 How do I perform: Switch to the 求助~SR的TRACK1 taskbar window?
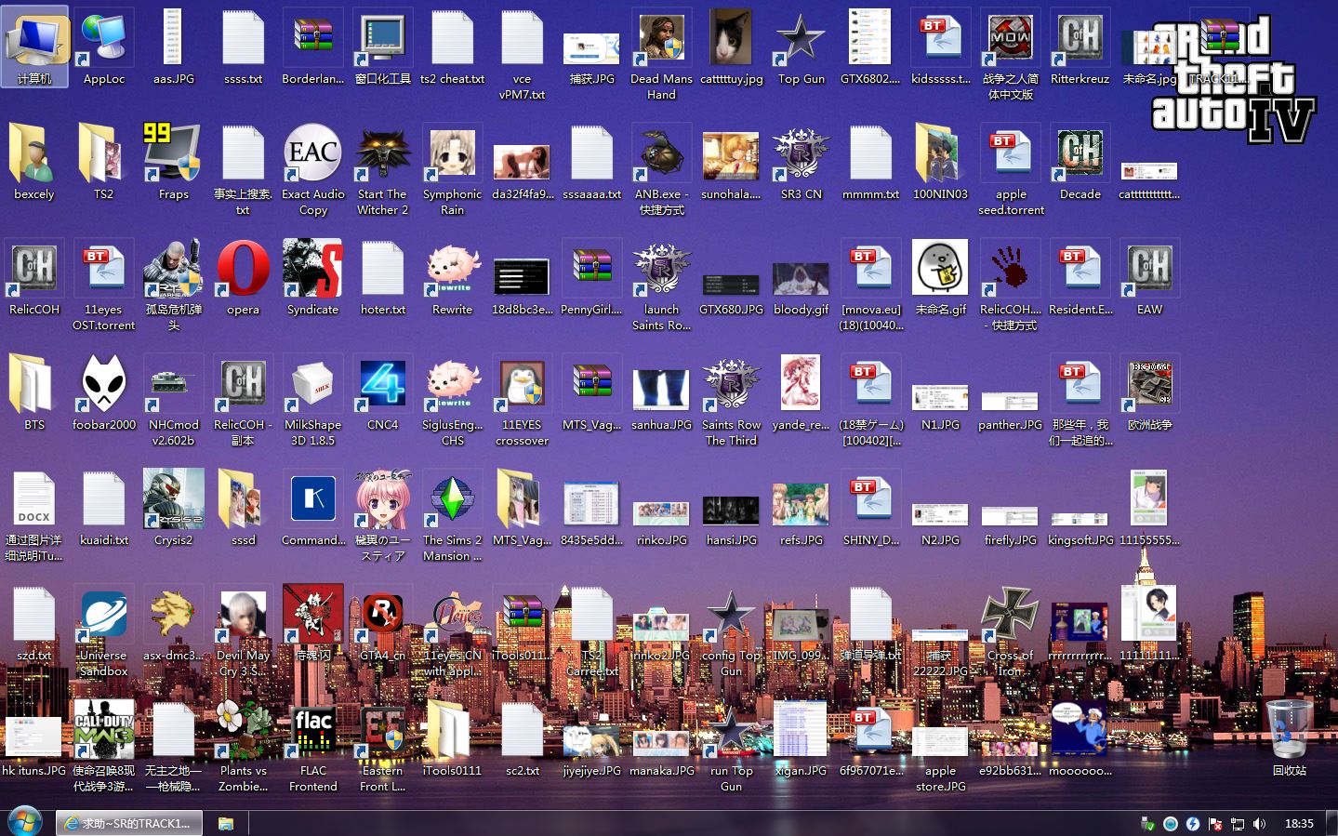129,823
